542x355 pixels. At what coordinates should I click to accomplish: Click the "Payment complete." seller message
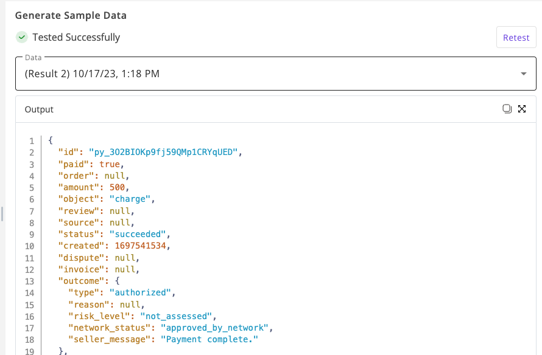[209, 339]
